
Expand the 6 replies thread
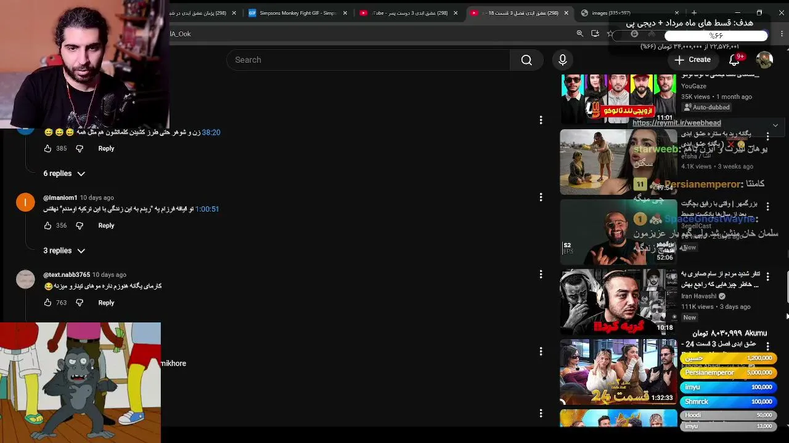[63, 174]
